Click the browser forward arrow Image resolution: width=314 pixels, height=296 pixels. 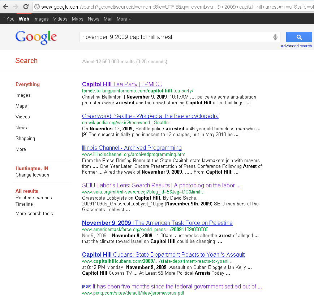(x=16, y=6)
